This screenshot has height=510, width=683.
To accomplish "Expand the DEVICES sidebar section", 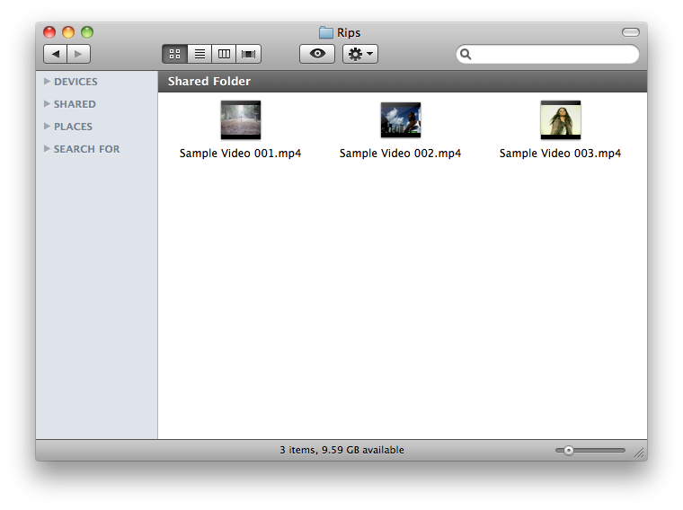I will point(48,82).
